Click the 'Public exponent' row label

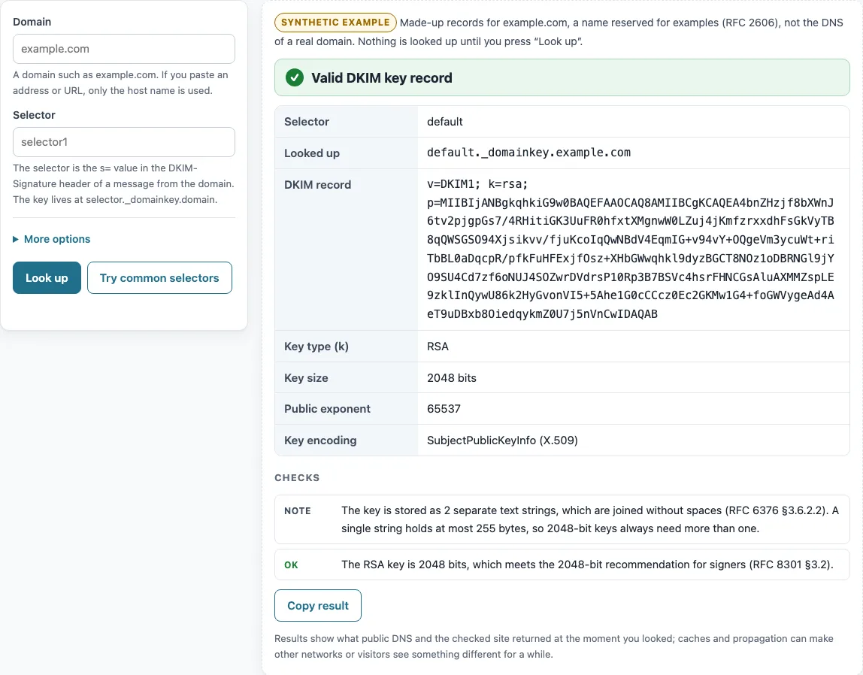coord(328,409)
